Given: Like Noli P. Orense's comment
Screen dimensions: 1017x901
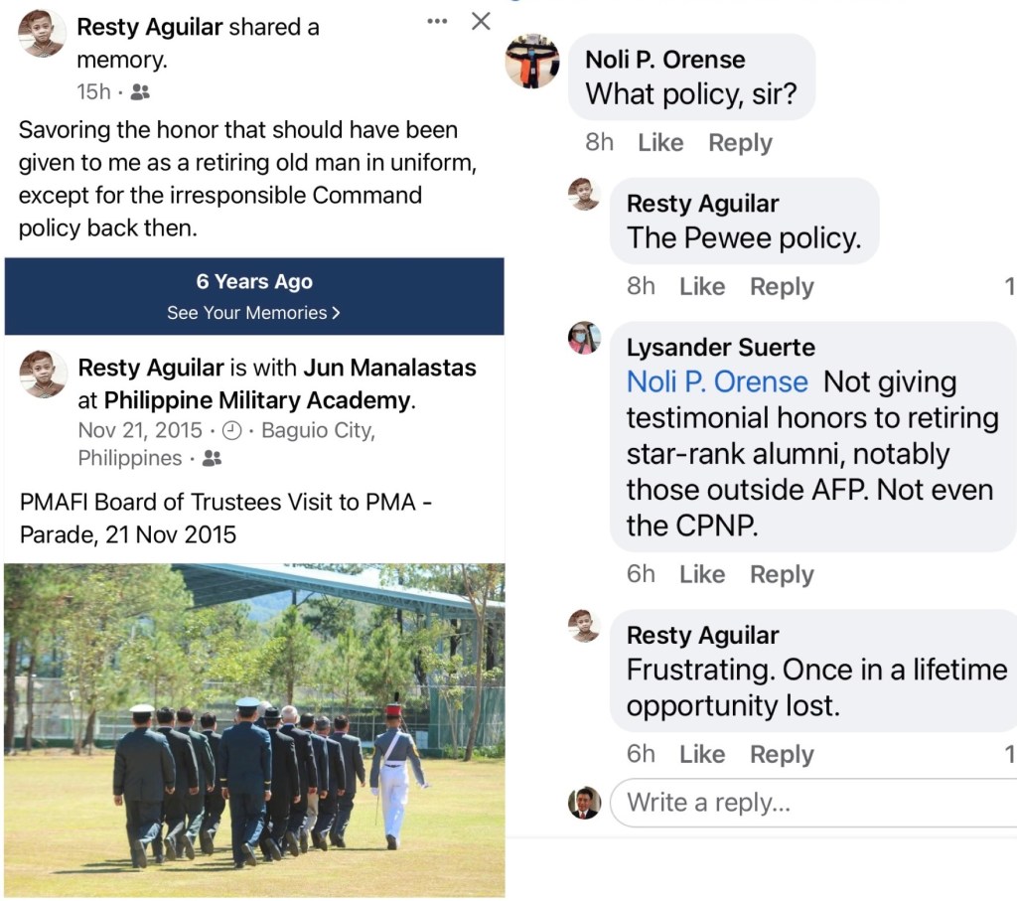Looking at the screenshot, I should [660, 143].
